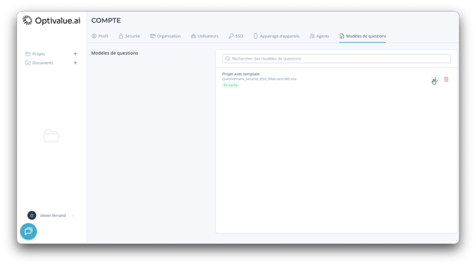
Task: Open the Organisation tab
Action: [166, 36]
